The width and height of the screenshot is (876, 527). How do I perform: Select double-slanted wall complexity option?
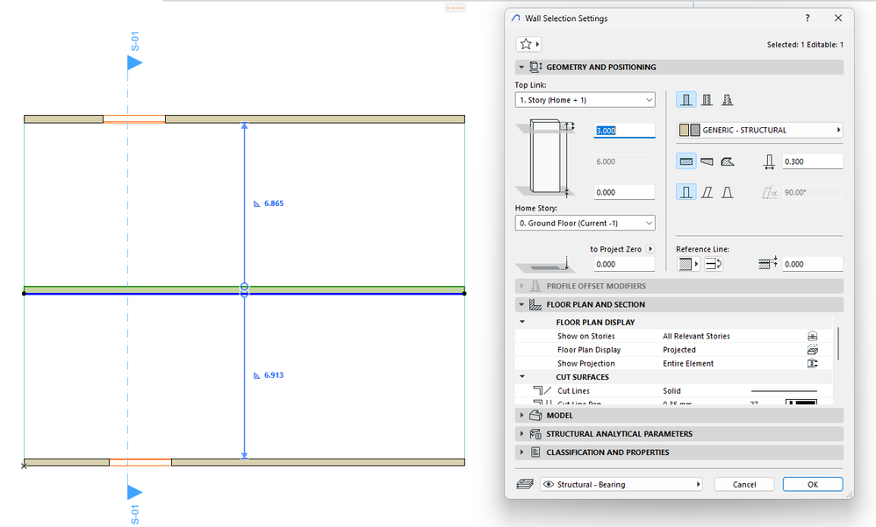727,192
